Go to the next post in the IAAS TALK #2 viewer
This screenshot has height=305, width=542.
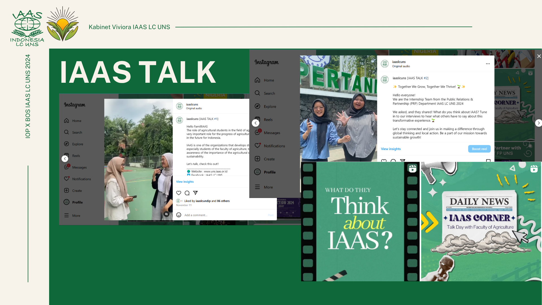coord(539,123)
